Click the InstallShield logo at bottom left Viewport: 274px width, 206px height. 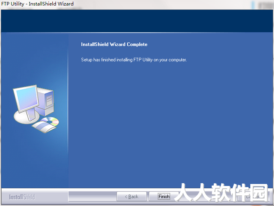[x=22, y=197]
